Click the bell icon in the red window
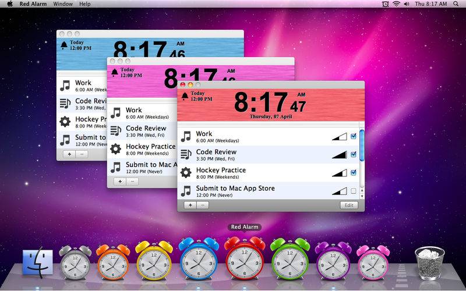Image resolution: width=466 pixels, height=291 pixels. [x=185, y=96]
